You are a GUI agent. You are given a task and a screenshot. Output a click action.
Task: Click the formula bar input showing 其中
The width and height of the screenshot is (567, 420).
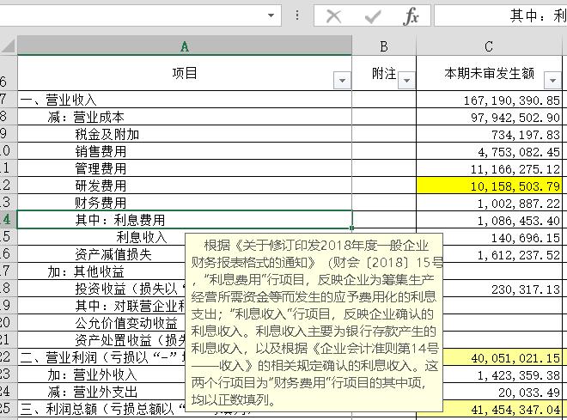[x=501, y=15]
